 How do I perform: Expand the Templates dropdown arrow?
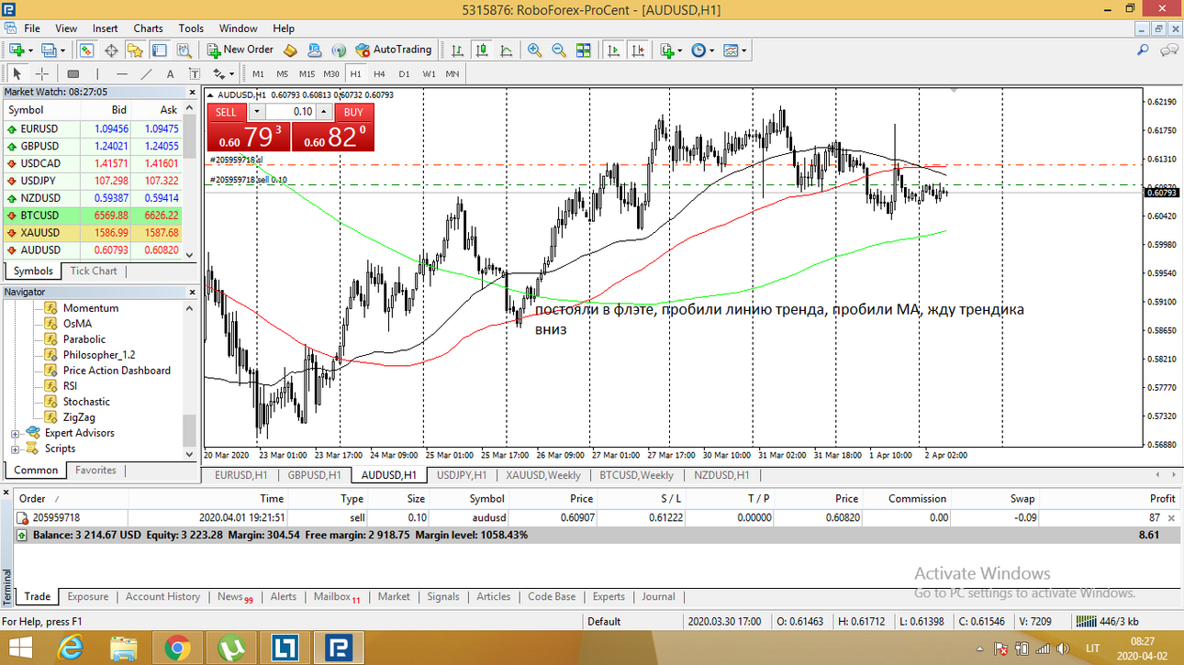pyautogui.click(x=744, y=50)
